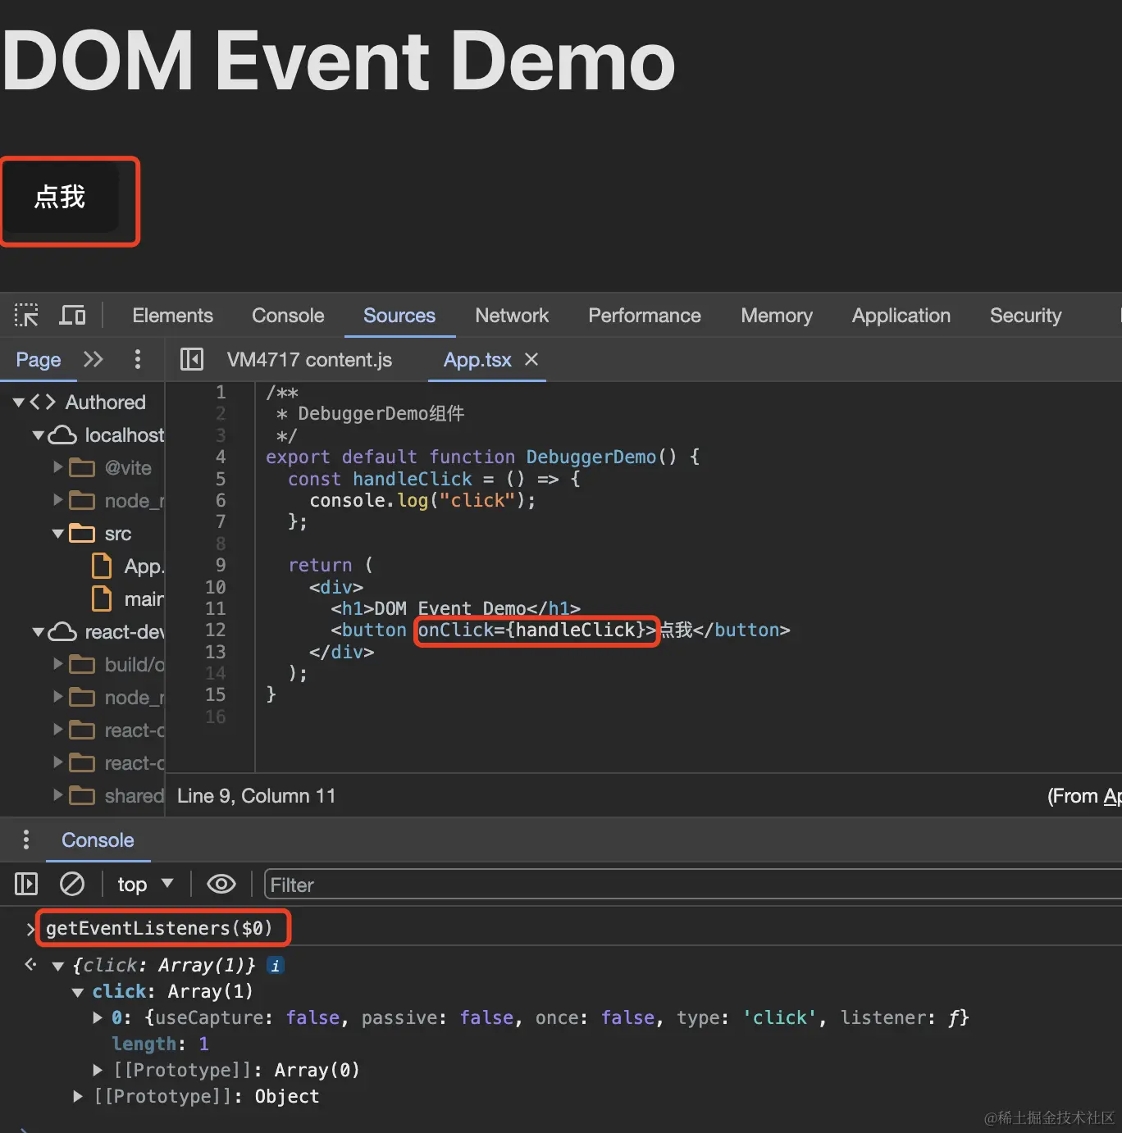Image resolution: width=1122 pixels, height=1133 pixels.
Task: Toggle the device toolbar icon
Action: (x=73, y=316)
